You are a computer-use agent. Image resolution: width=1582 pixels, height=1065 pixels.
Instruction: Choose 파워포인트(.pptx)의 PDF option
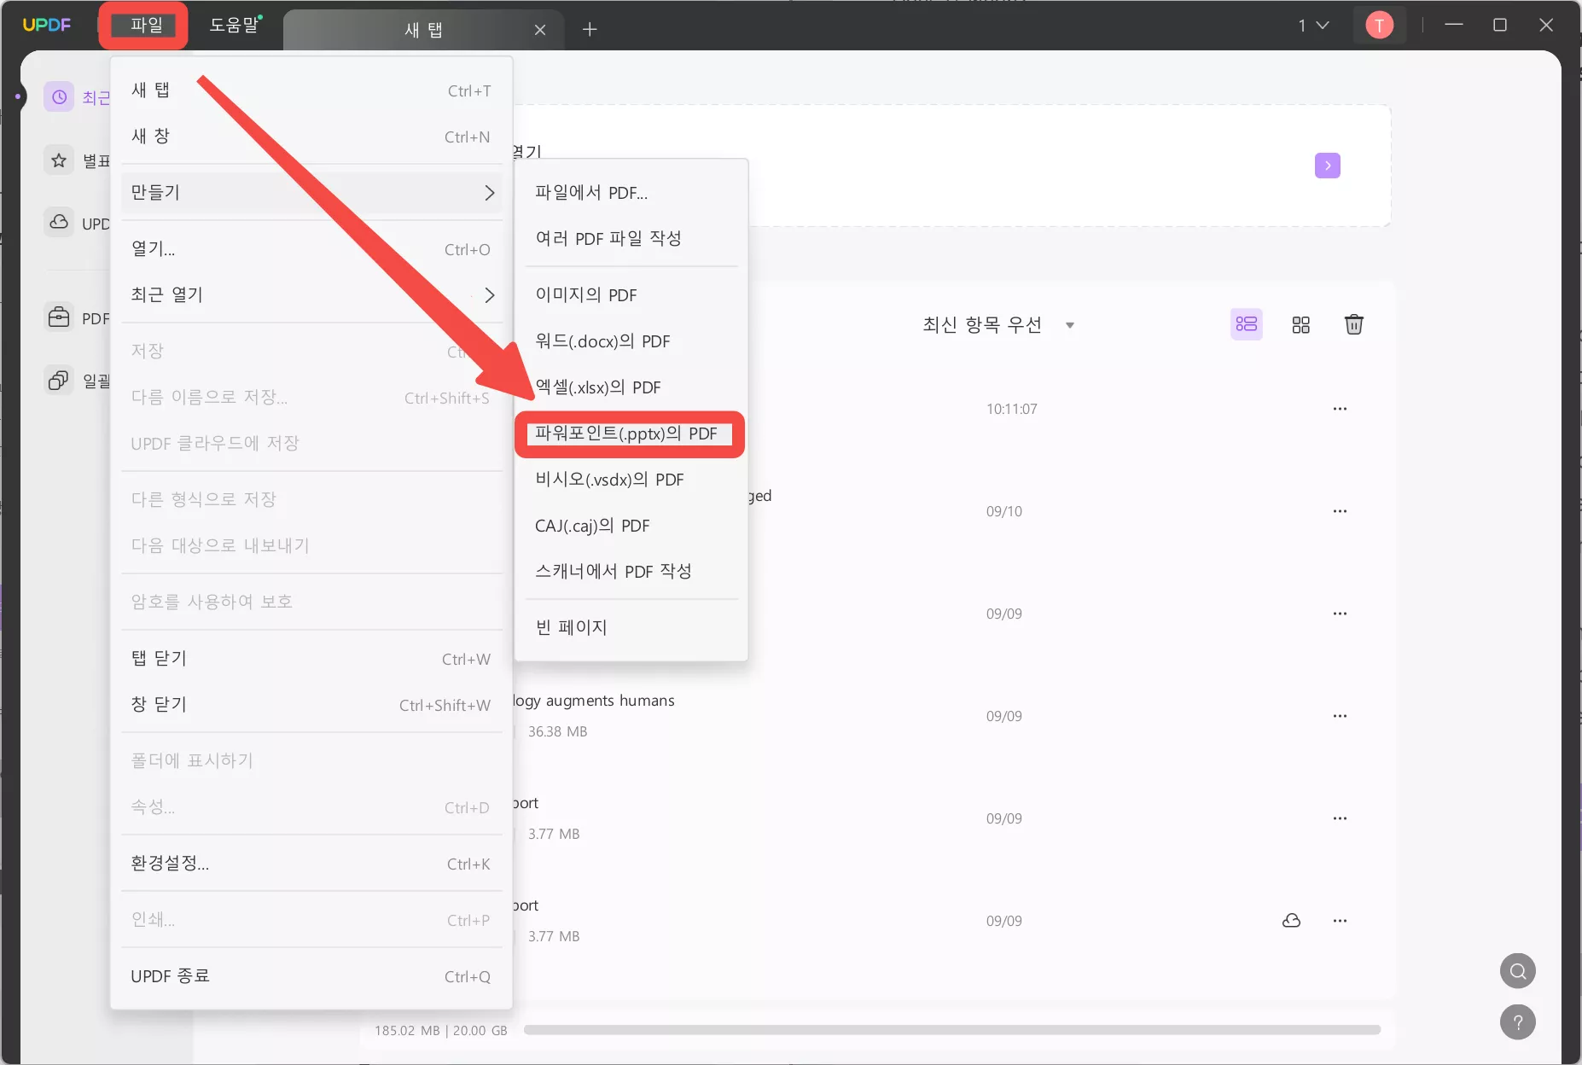[x=631, y=434]
